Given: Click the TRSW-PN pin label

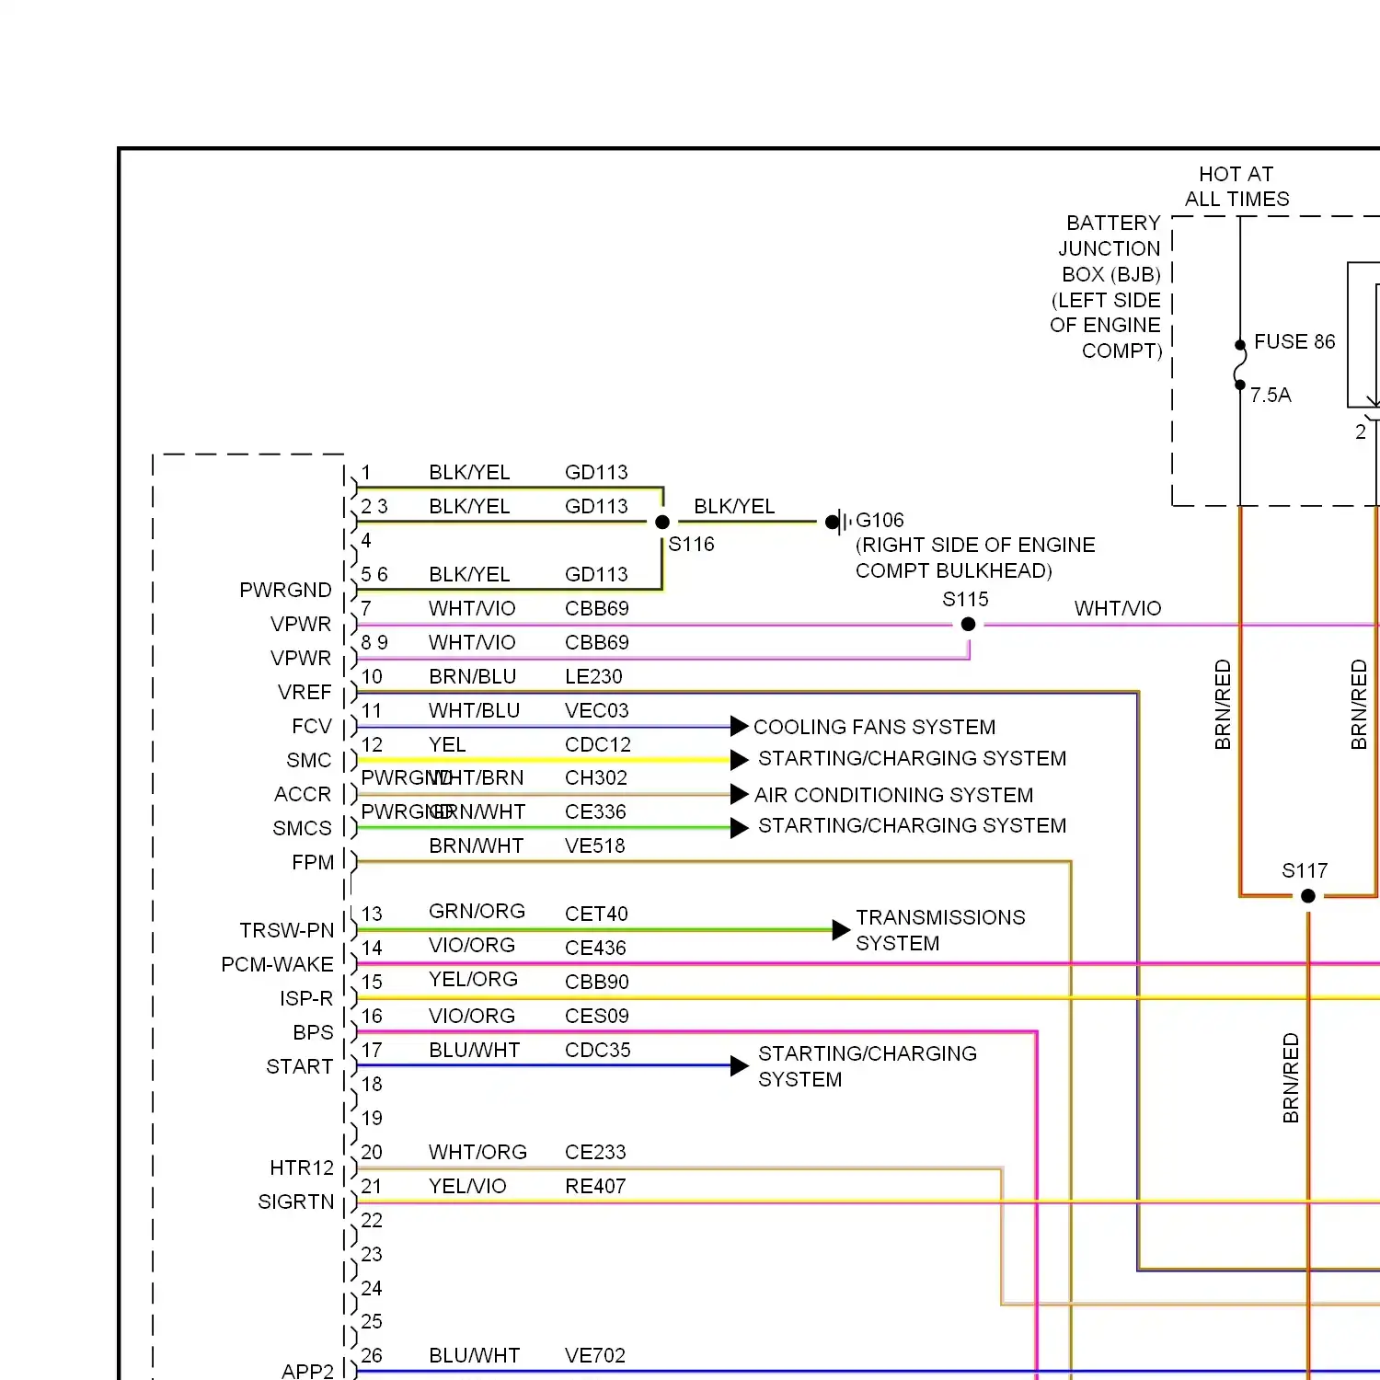Looking at the screenshot, I should pos(287,930).
